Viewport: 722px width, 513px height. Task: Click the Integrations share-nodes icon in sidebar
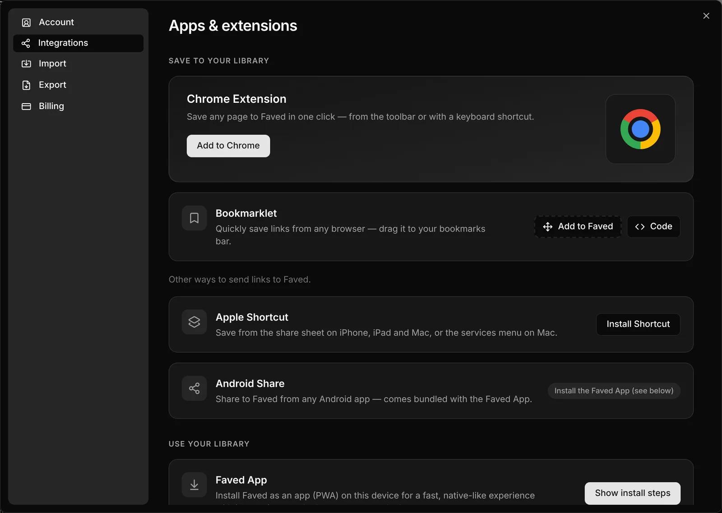[x=26, y=43]
